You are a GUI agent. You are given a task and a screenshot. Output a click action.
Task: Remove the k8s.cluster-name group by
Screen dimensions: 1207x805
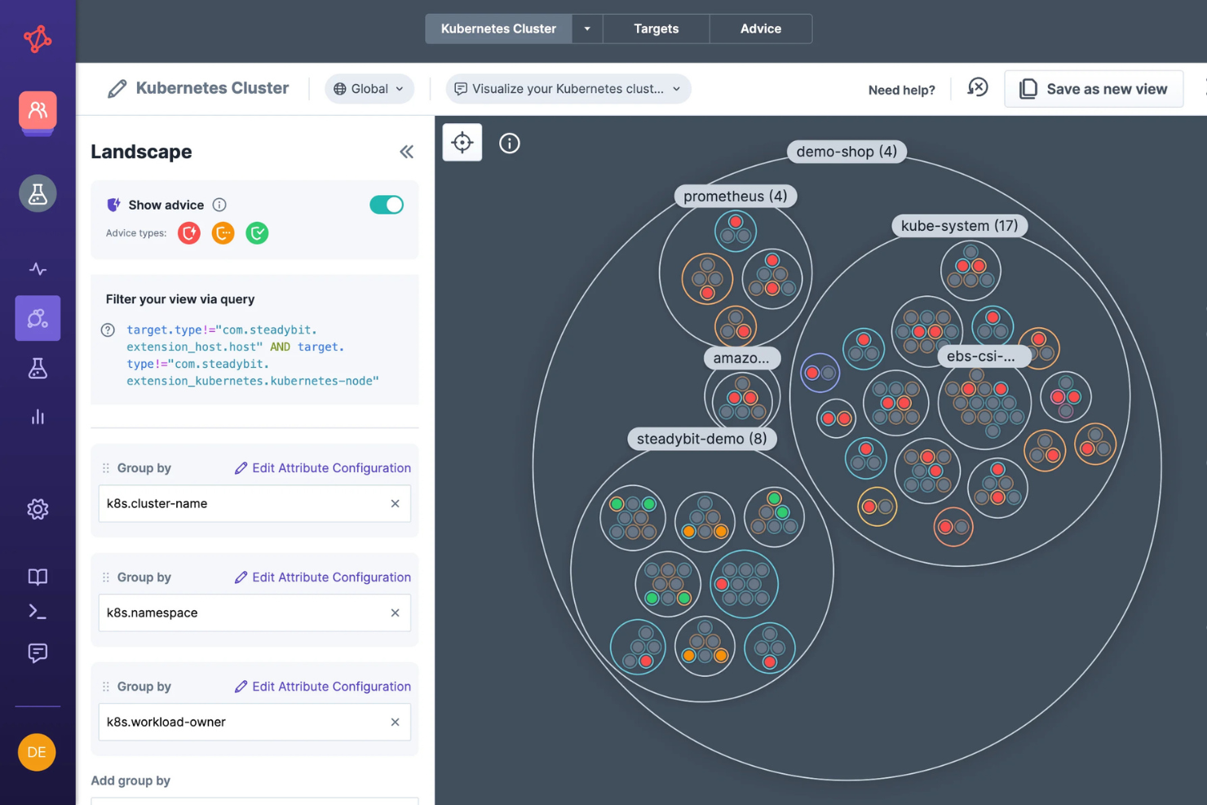[x=396, y=504]
